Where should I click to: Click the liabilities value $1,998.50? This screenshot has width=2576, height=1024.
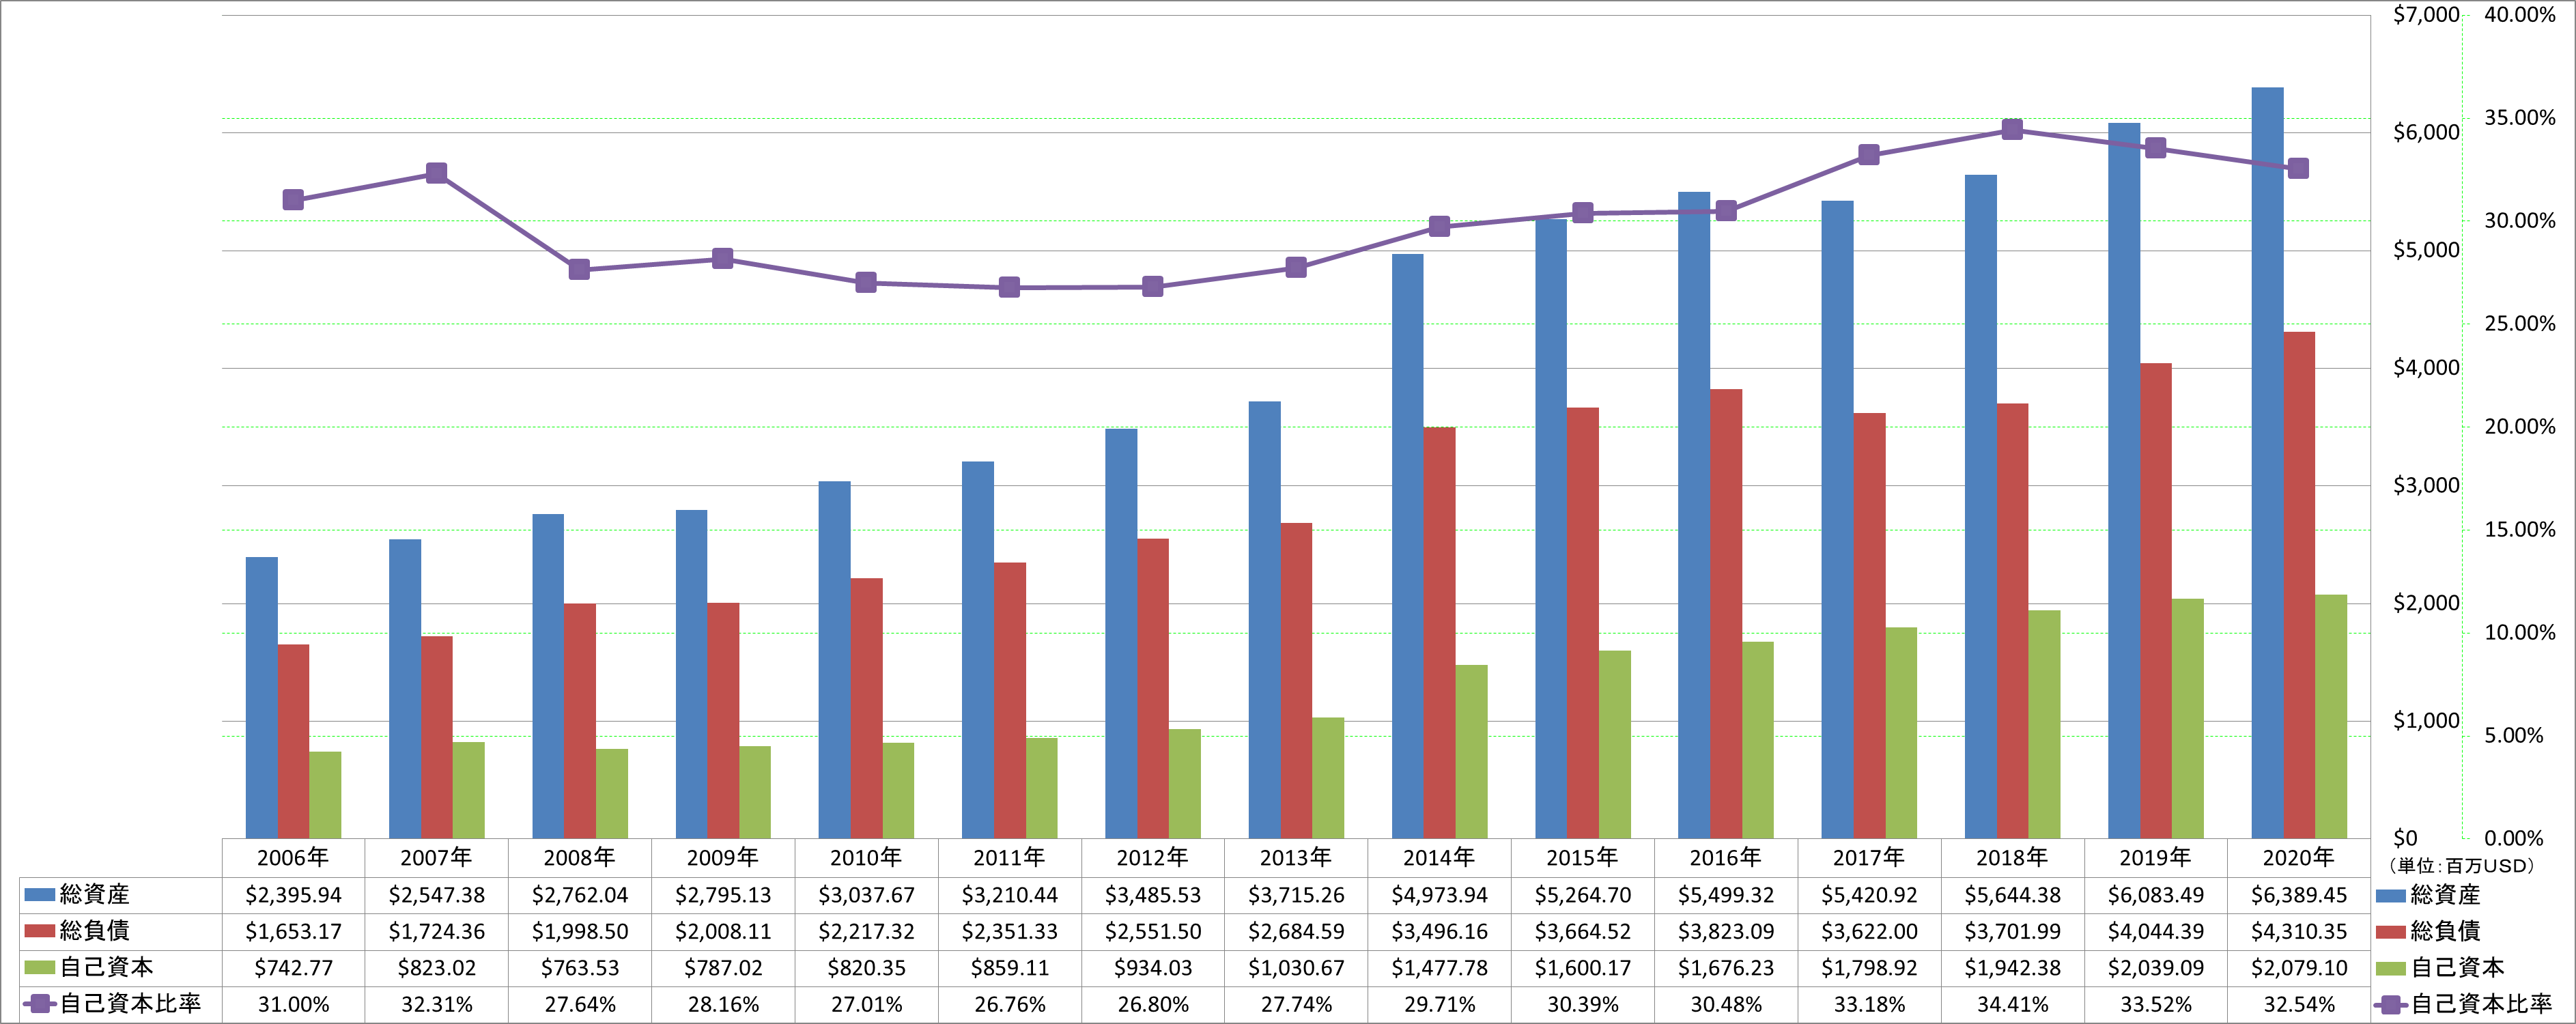pos(580,932)
